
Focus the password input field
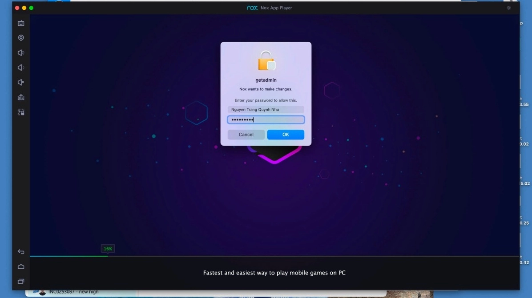[266, 120]
